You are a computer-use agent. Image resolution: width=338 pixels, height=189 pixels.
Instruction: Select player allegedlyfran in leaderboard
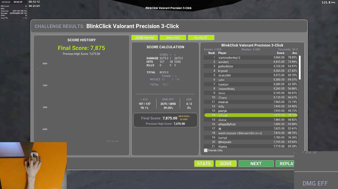click(x=251, y=124)
